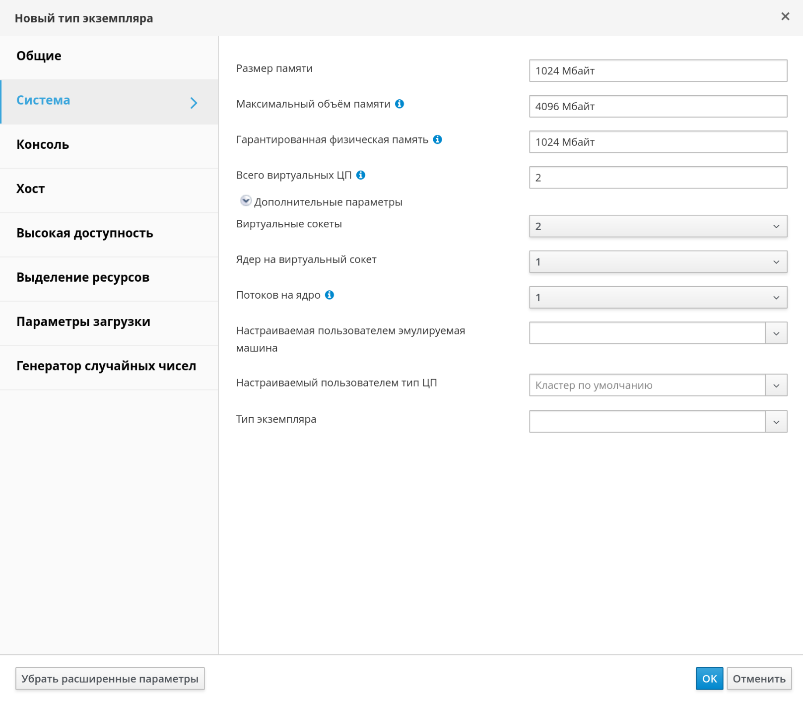Open the Тип экземпляра dropdown arrow
Screen dimensions: 803x702
click(776, 422)
